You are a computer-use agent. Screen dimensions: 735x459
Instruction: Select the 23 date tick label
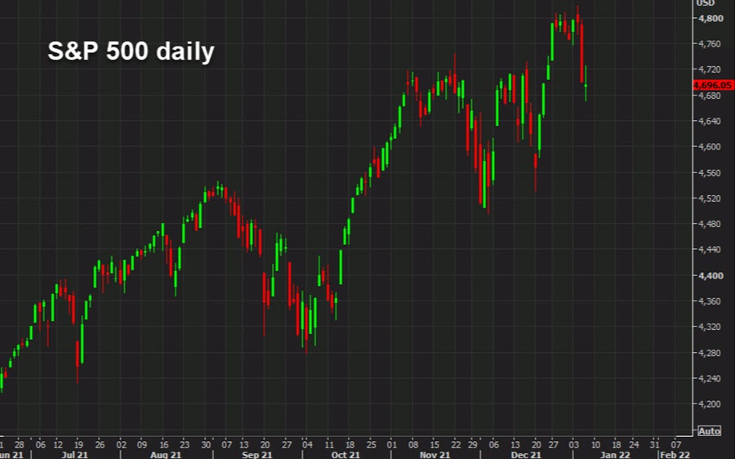pyautogui.click(x=185, y=444)
